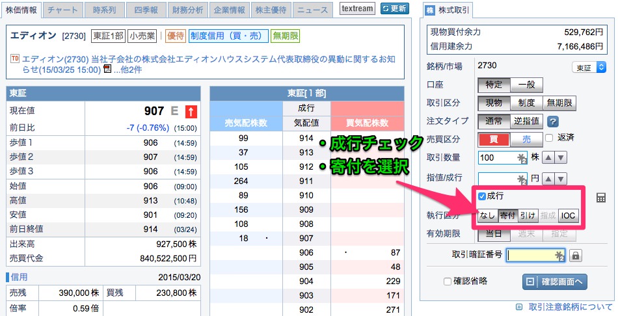
Task: Set 執行区分 to なし
Action: [487, 215]
